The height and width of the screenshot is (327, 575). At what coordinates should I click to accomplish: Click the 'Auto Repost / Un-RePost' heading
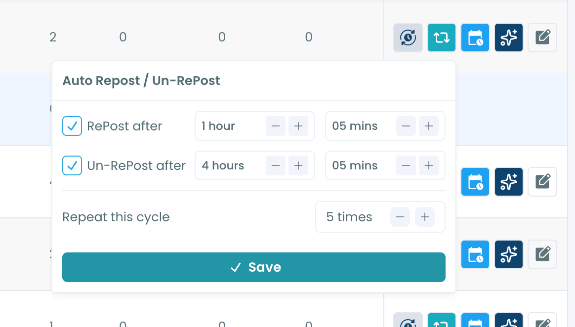point(141,81)
